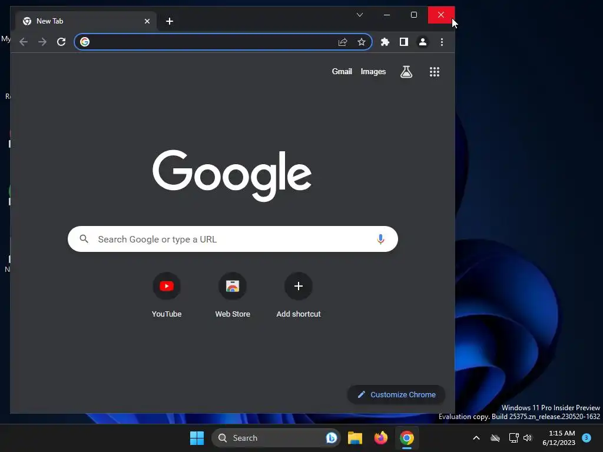Click the Google icon in the address bar
This screenshot has height=452, width=603.
pyautogui.click(x=85, y=42)
